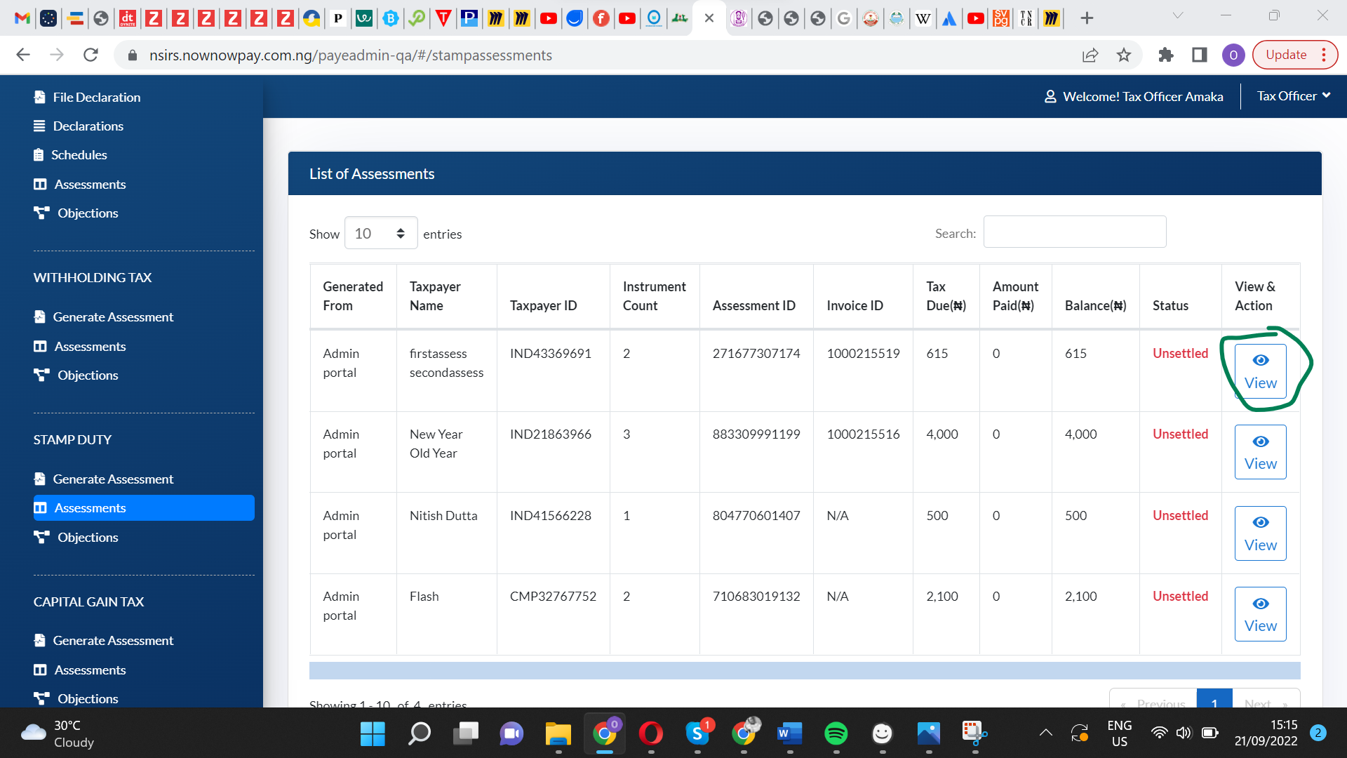Image resolution: width=1347 pixels, height=758 pixels.
Task: Switch to the Wikipedia tab
Action: coord(923,18)
